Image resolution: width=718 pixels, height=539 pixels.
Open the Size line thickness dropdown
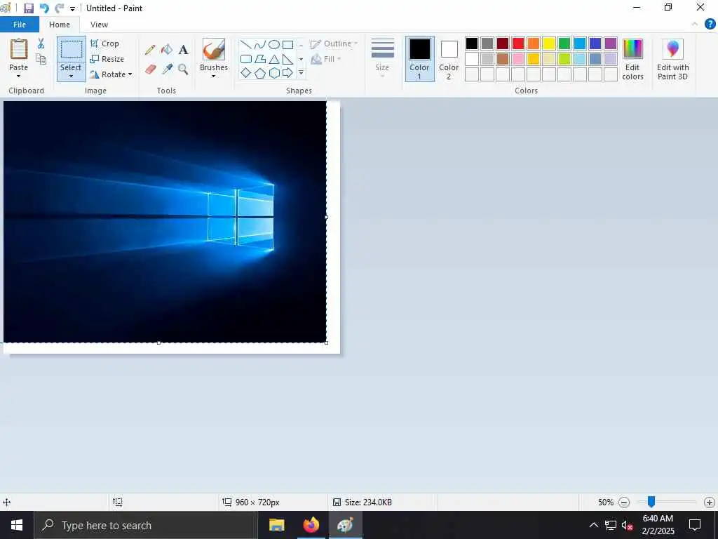tap(382, 59)
